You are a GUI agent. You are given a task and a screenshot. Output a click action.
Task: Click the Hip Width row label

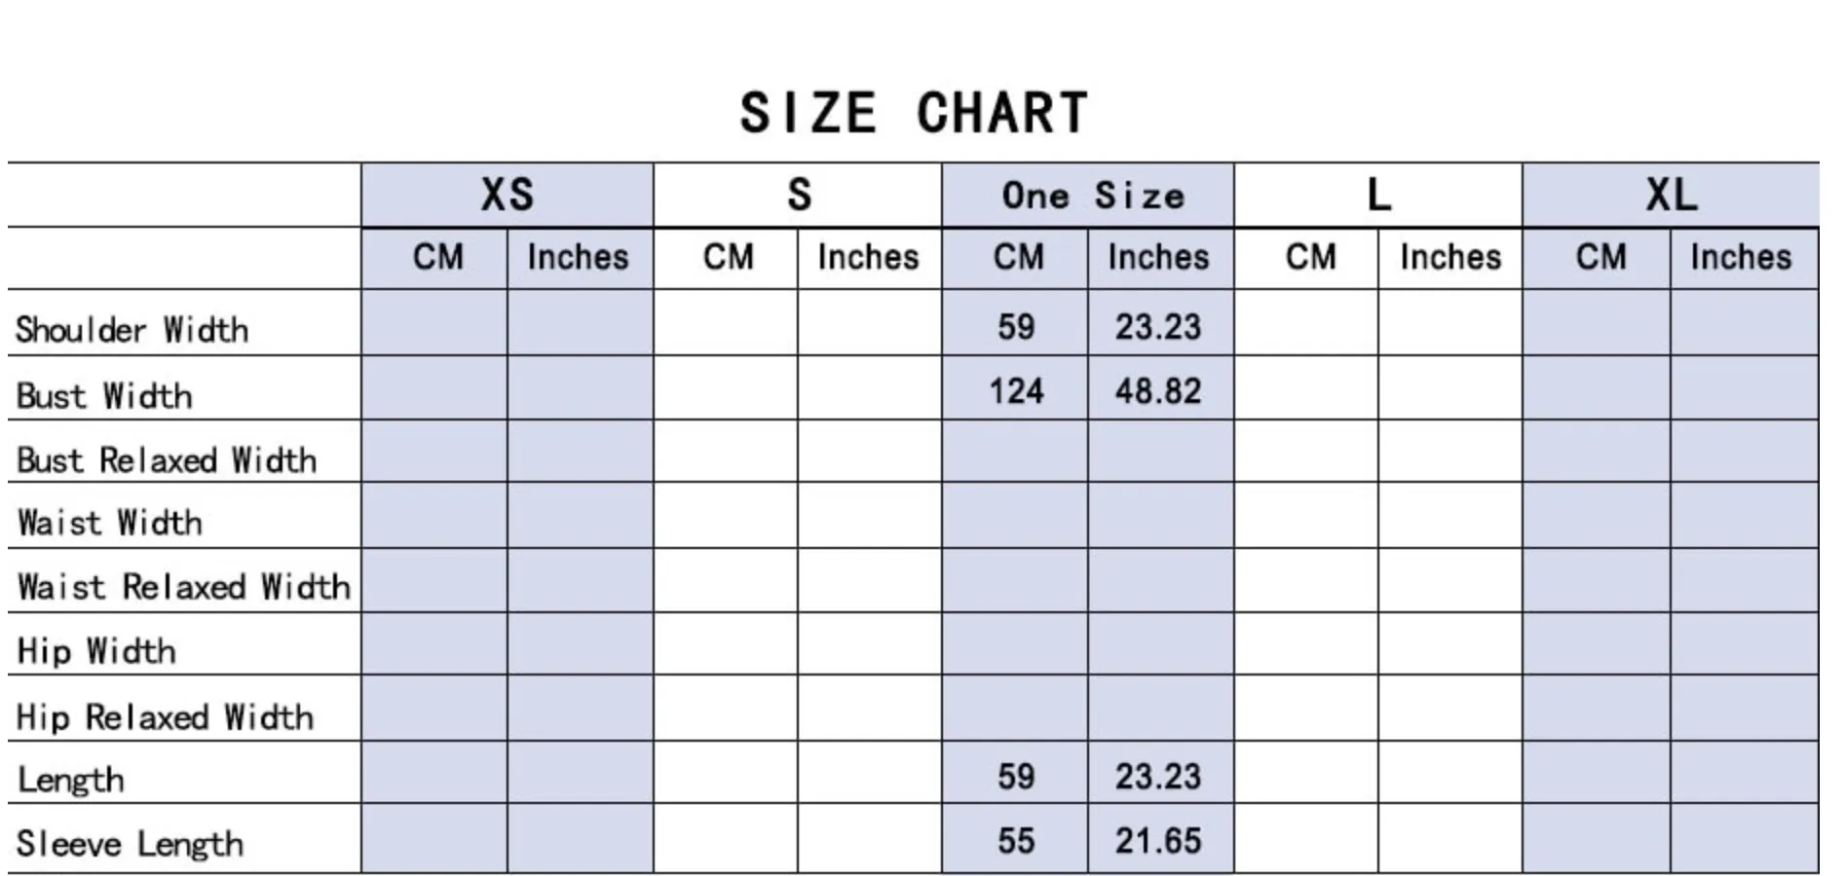point(96,650)
